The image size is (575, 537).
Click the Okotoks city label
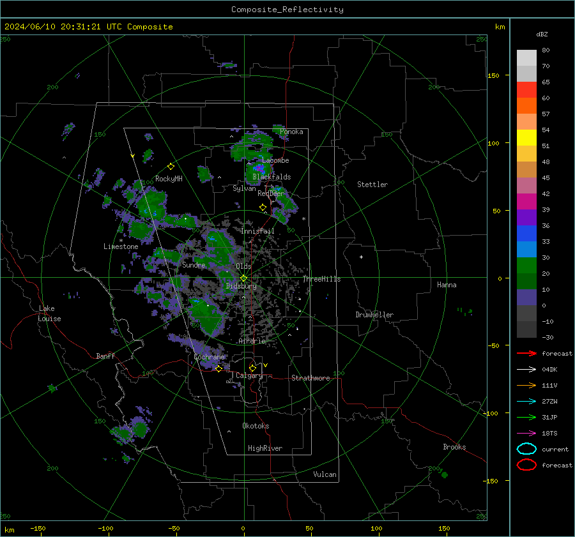coord(256,426)
